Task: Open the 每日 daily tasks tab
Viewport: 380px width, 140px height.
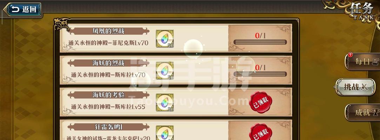Action: 363,62
